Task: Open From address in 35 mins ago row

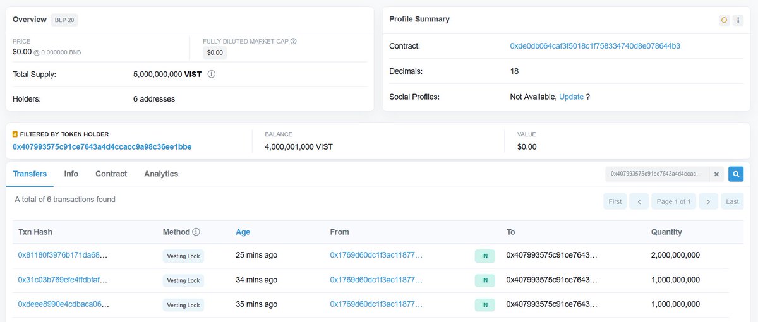Action: (x=376, y=304)
